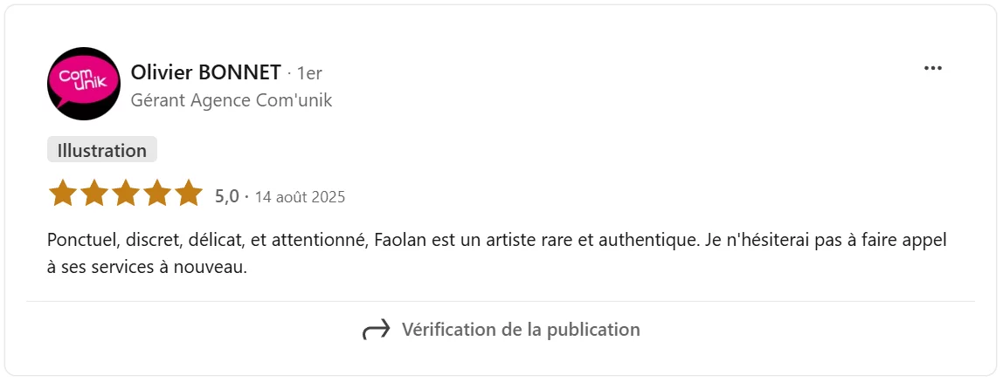
Task: Click the name Faolan in review text
Action: pos(400,239)
